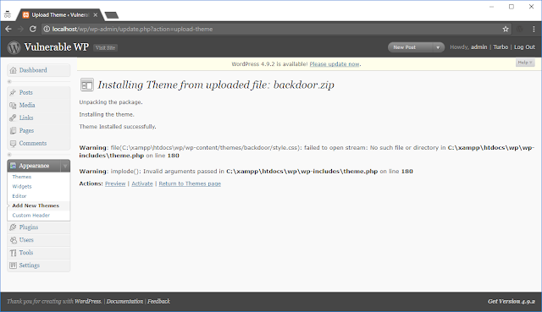Click the Users icon in sidebar
The height and width of the screenshot is (312, 542).
coord(14,240)
